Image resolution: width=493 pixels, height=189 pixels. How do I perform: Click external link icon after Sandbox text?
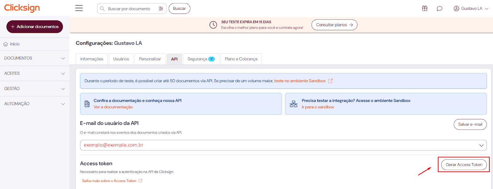coord(330,81)
